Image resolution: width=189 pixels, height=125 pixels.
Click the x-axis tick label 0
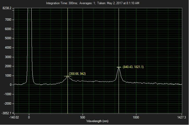(29, 117)
